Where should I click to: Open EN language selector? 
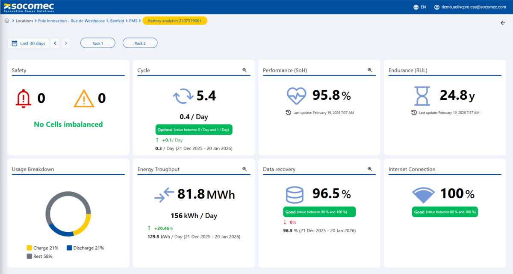point(423,7)
